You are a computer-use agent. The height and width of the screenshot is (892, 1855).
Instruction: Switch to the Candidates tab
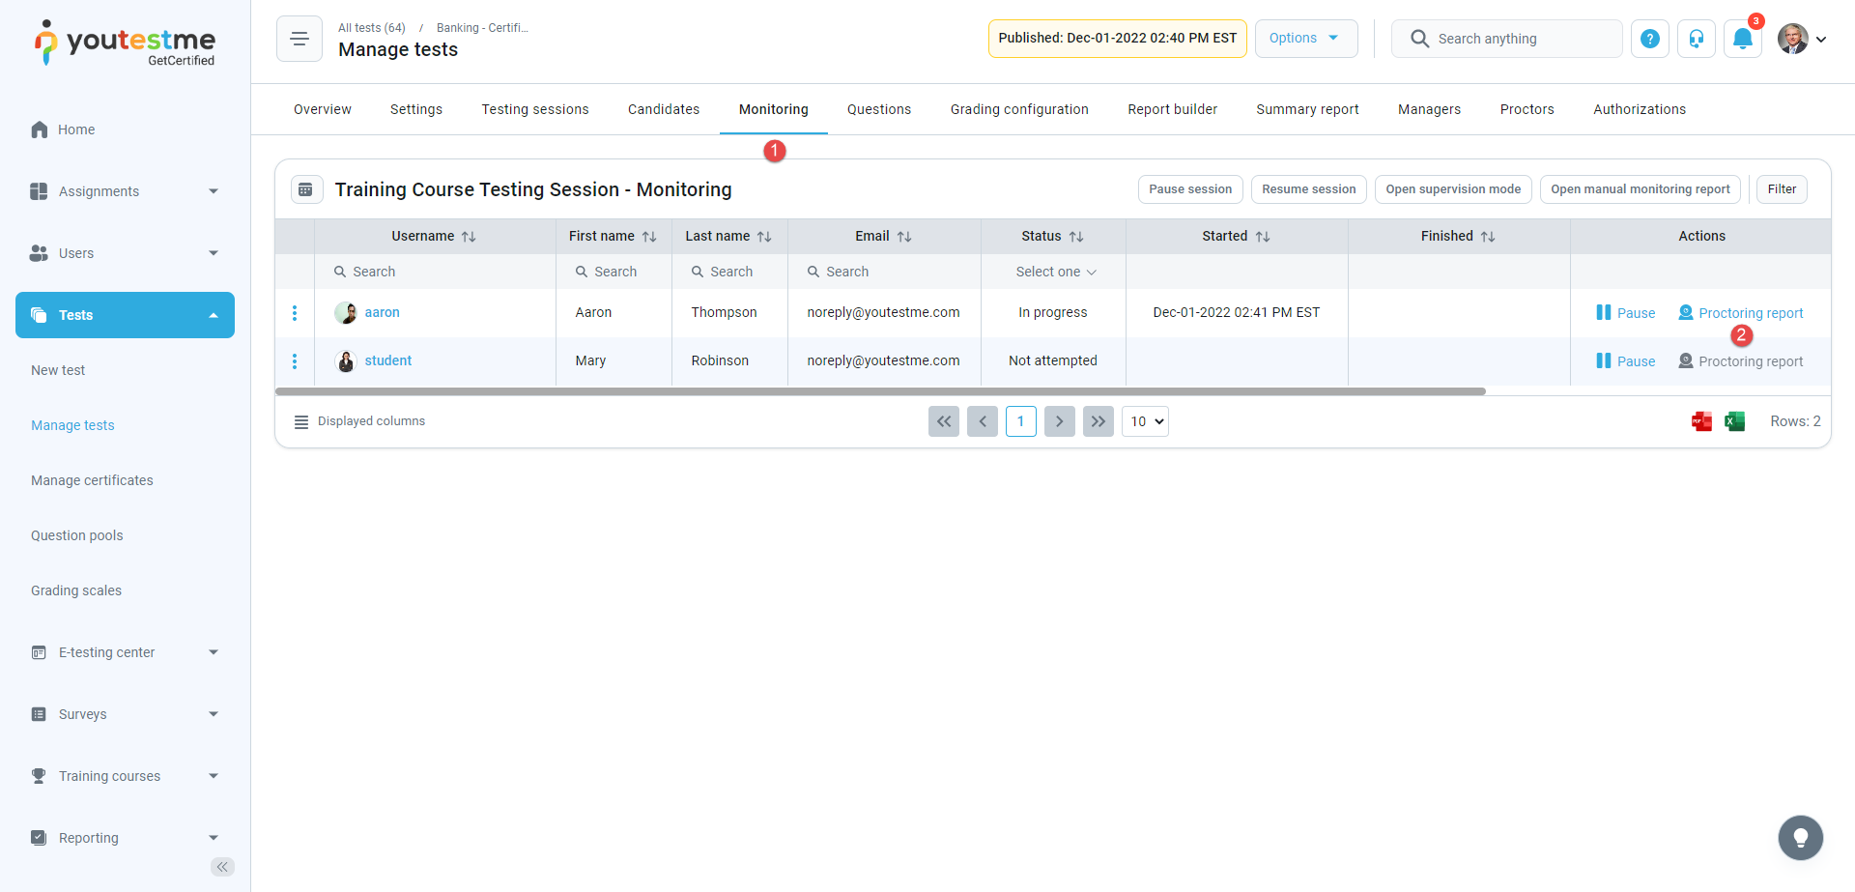point(663,109)
